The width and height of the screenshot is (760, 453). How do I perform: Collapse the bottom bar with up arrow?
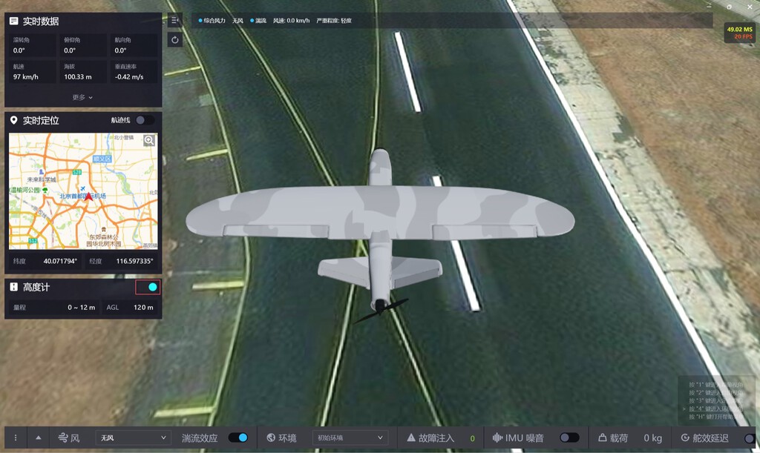point(39,438)
